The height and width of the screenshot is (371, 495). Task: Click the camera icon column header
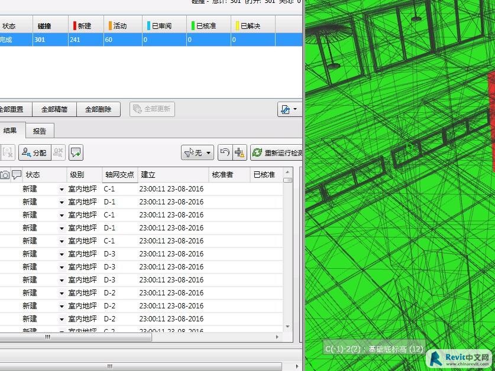(x=5, y=175)
